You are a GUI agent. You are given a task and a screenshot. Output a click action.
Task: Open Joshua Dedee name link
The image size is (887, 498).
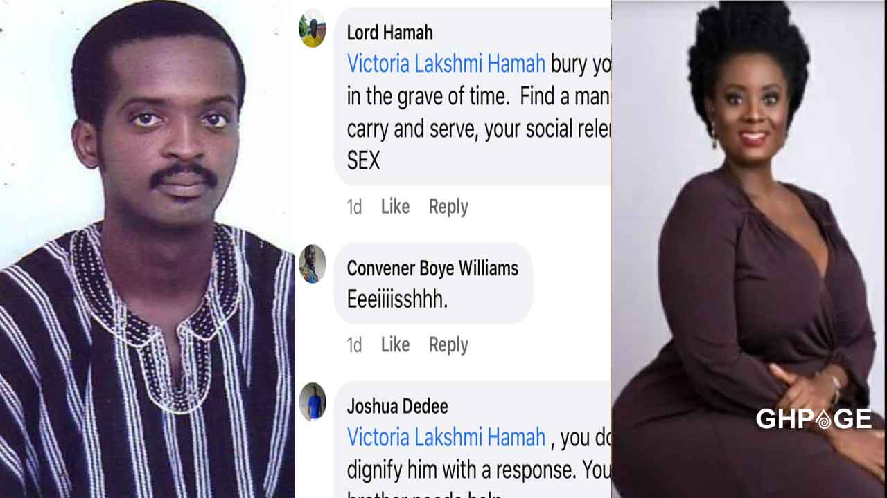pyautogui.click(x=397, y=405)
